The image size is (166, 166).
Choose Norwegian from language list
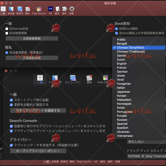139,104
